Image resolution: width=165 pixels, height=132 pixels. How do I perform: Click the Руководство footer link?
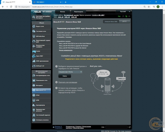click(x=70, y=127)
